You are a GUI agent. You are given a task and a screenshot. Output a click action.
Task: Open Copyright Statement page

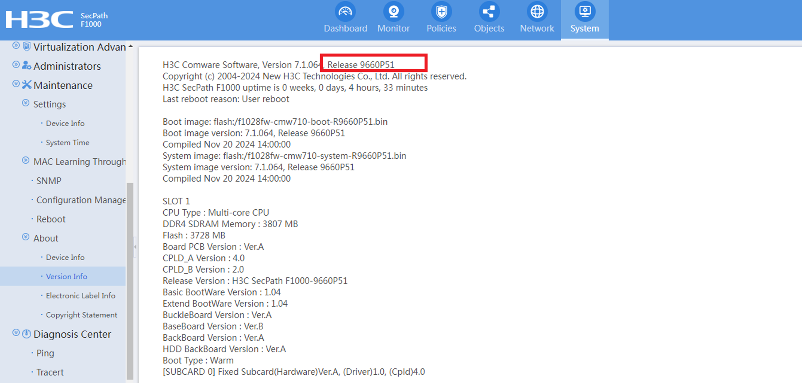(82, 315)
